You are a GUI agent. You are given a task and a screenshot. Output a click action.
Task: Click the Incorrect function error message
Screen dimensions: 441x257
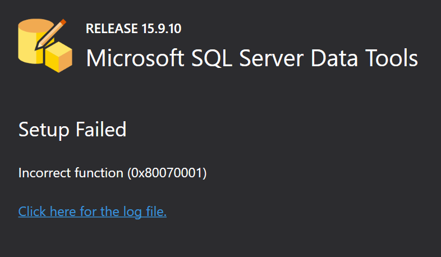tap(113, 173)
